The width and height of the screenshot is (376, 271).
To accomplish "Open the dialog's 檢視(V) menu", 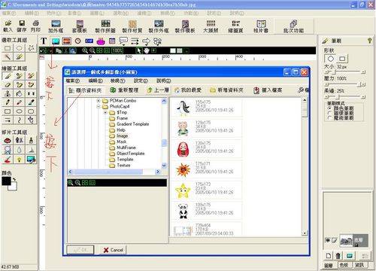I will tap(118, 81).
